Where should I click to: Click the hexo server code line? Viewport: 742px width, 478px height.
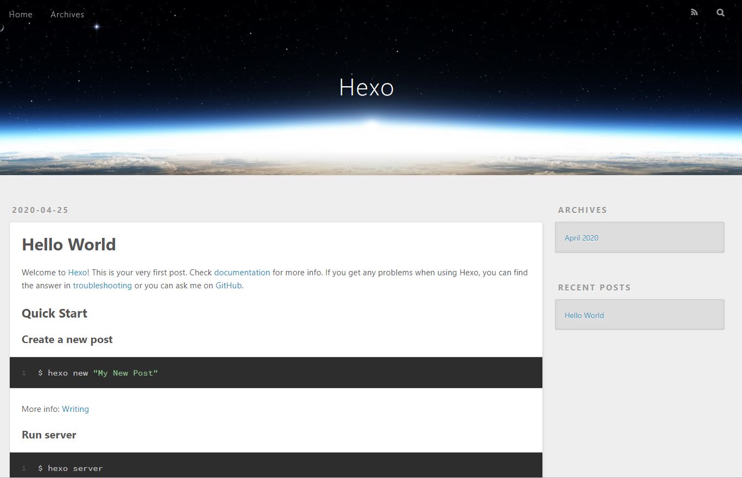70,468
